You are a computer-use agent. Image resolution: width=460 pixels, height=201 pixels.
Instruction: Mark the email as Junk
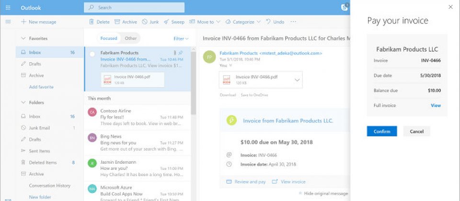(150, 22)
